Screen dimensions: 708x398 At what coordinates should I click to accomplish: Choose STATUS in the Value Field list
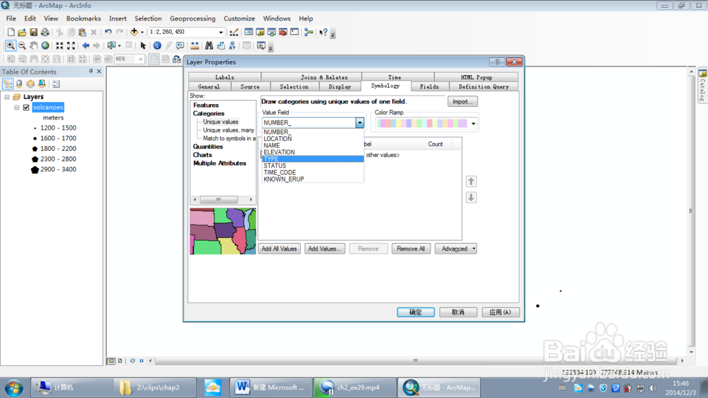point(312,166)
